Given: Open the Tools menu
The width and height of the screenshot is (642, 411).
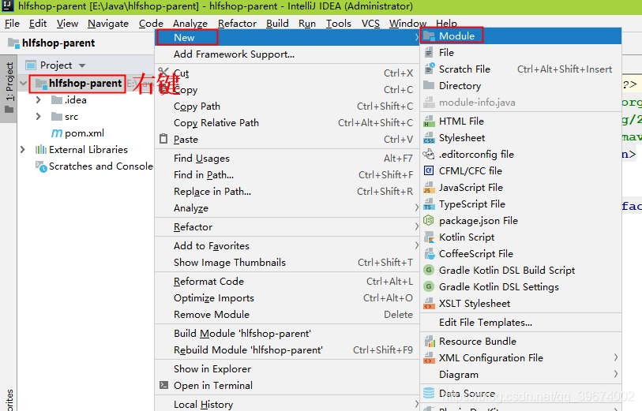Looking at the screenshot, I should pyautogui.click(x=338, y=24).
